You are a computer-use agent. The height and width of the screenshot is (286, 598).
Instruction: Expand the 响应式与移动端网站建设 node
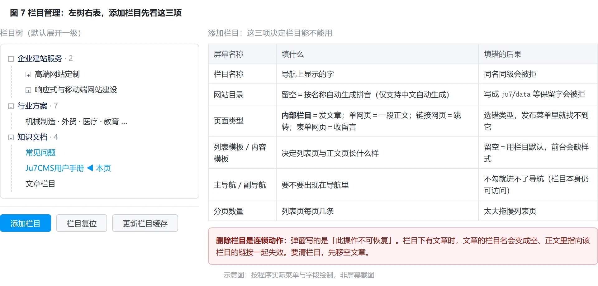28,90
